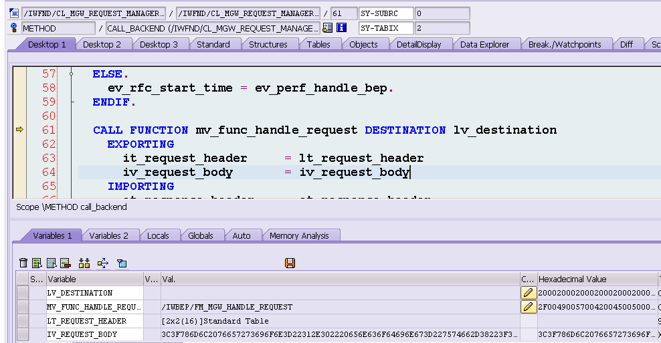Open the Data Explorer tab

pos(485,44)
